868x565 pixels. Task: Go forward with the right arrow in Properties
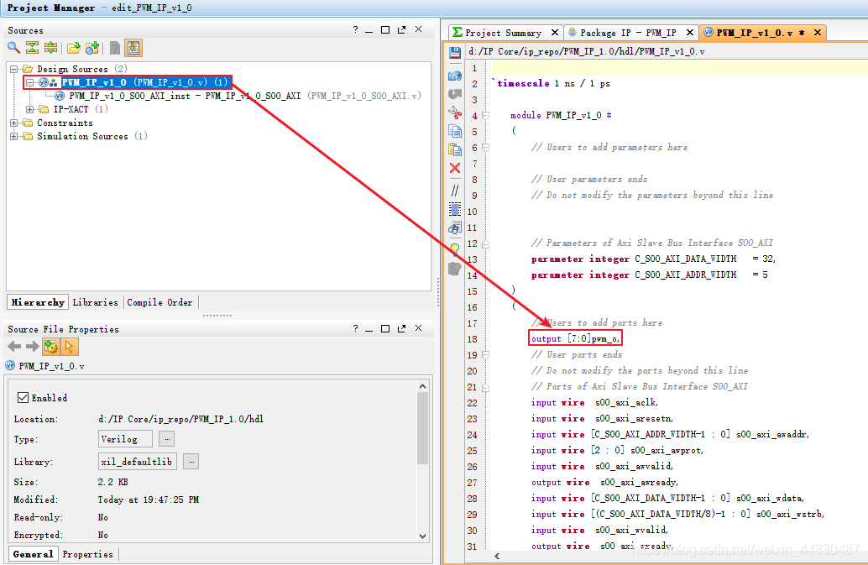33,347
